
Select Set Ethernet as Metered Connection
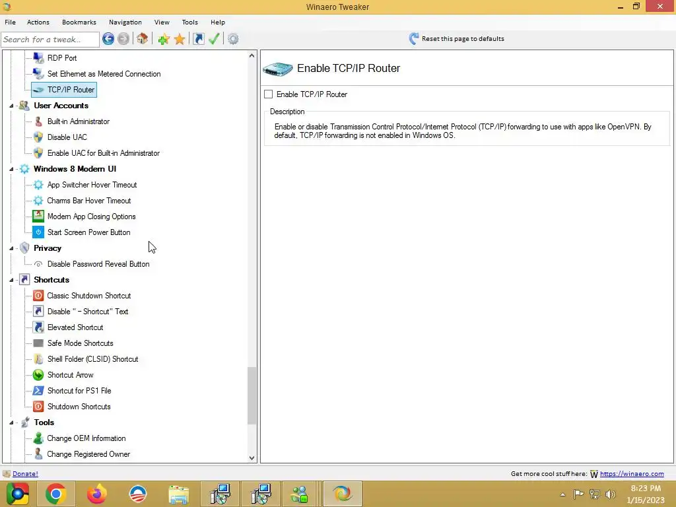(104, 74)
